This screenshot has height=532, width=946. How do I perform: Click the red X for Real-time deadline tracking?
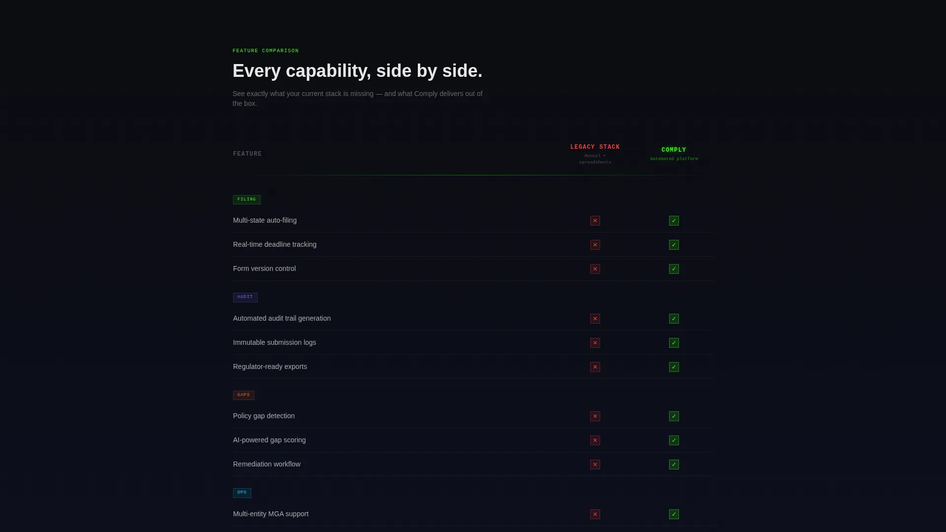[x=595, y=245]
